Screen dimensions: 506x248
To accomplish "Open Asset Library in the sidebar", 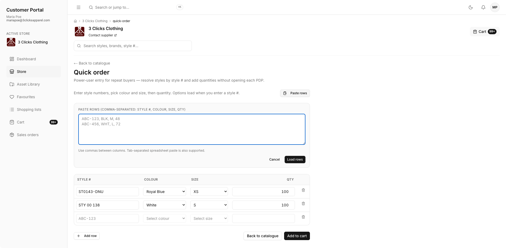I will click(x=33, y=84).
